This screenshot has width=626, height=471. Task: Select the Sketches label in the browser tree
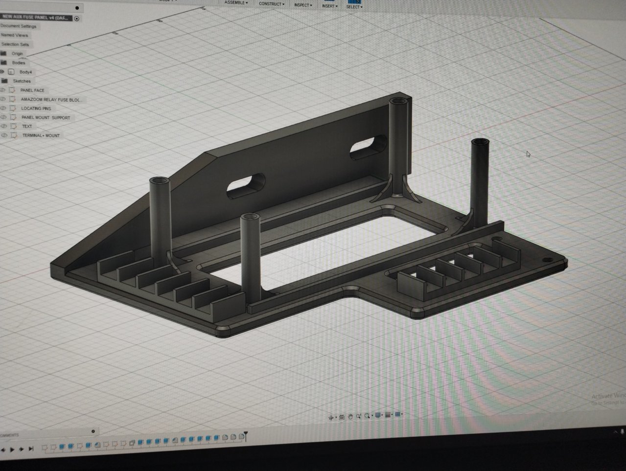pyautogui.click(x=22, y=81)
